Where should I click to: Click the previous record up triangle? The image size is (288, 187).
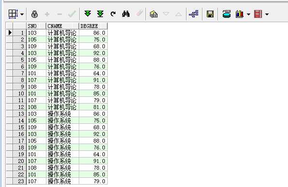[178, 14]
